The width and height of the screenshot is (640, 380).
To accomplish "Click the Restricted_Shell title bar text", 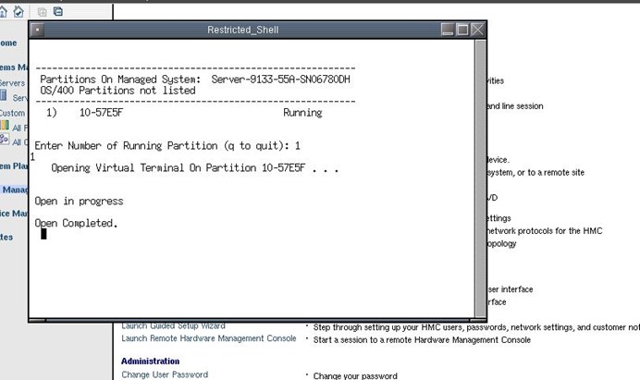I will [x=243, y=30].
